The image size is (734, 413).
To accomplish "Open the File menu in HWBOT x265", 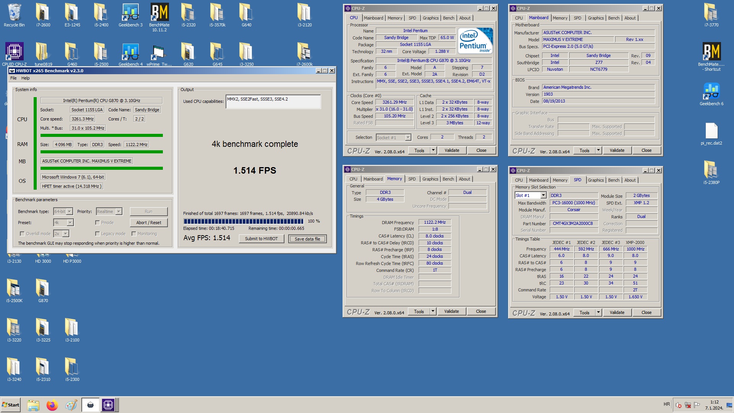I will pos(13,78).
